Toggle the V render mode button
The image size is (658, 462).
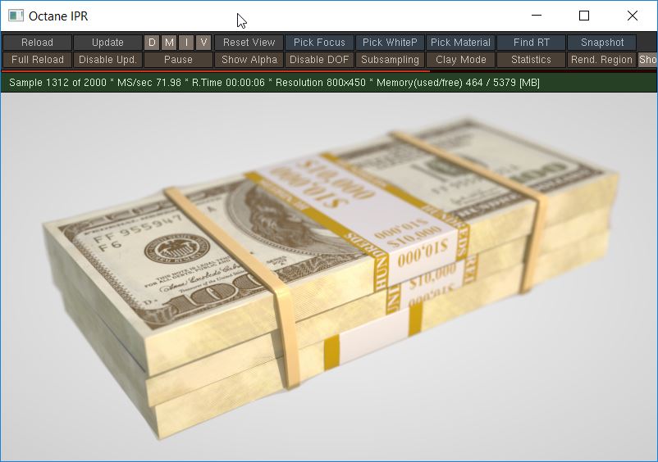pos(203,43)
